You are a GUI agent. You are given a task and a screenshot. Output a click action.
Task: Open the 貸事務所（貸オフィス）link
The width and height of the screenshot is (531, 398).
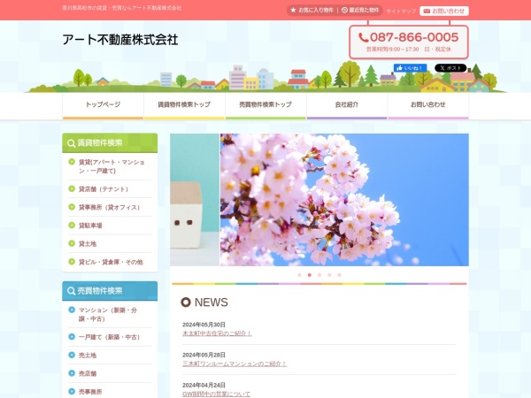click(x=109, y=208)
